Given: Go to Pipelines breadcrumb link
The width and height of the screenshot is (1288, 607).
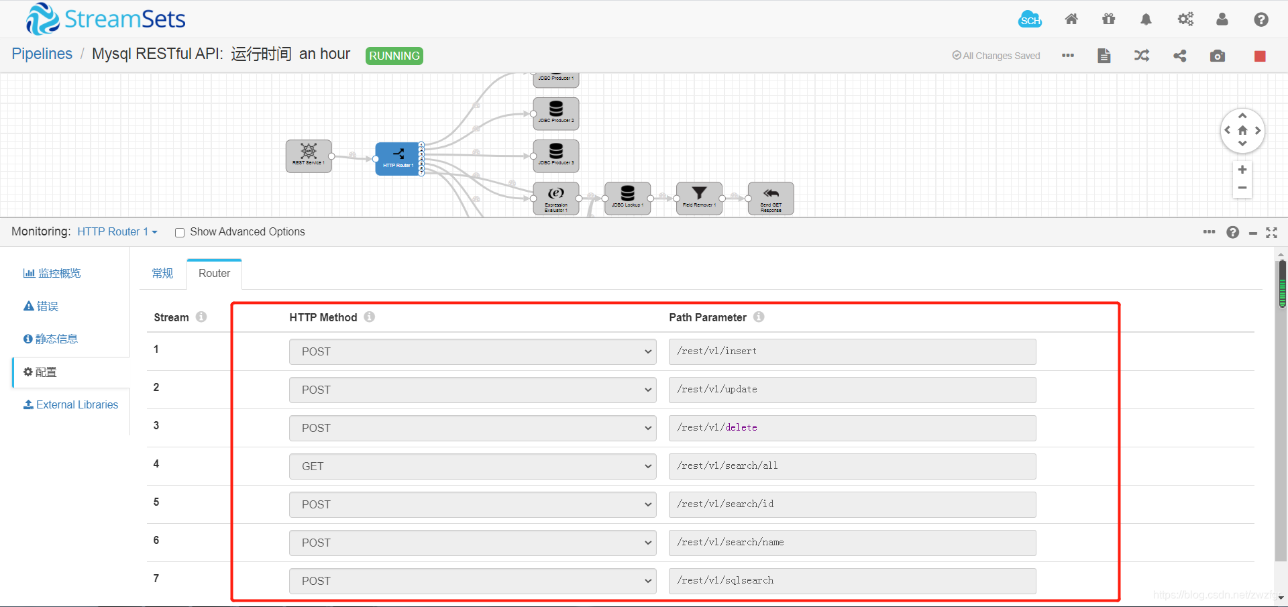Looking at the screenshot, I should tap(42, 54).
